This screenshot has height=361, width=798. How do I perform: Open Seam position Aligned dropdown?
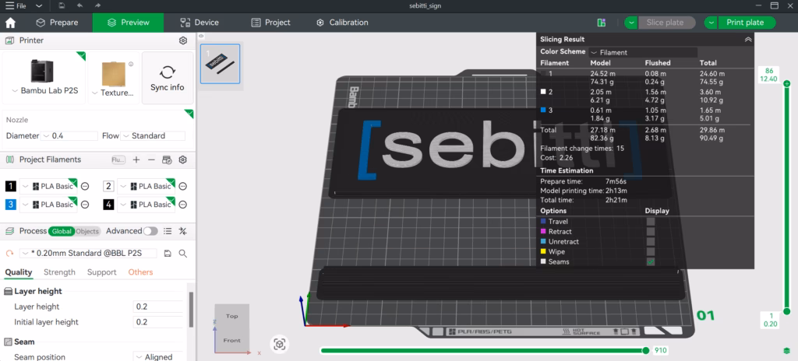click(158, 357)
